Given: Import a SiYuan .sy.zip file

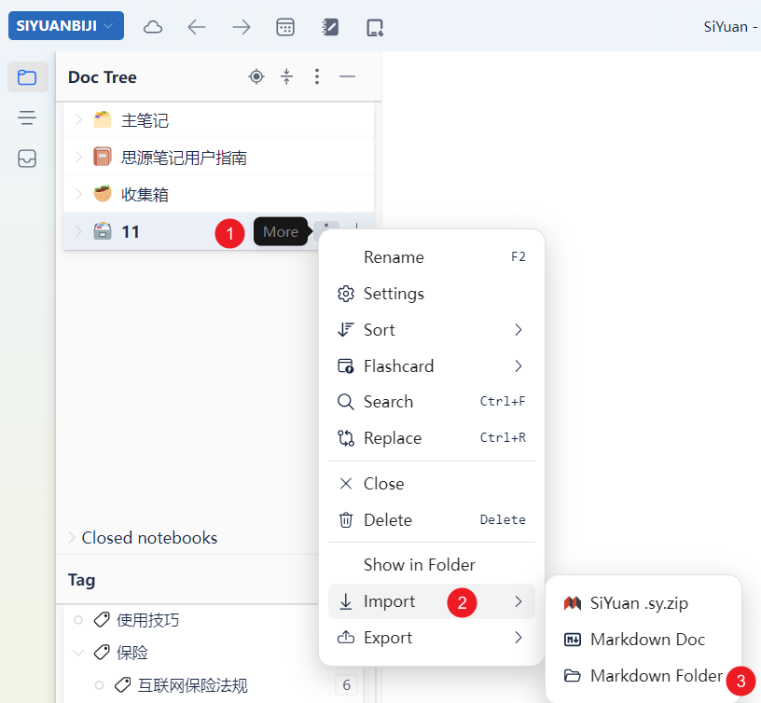Looking at the screenshot, I should pyautogui.click(x=639, y=603).
